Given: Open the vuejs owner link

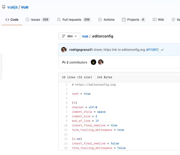Looking at the screenshot, I should (12, 7).
